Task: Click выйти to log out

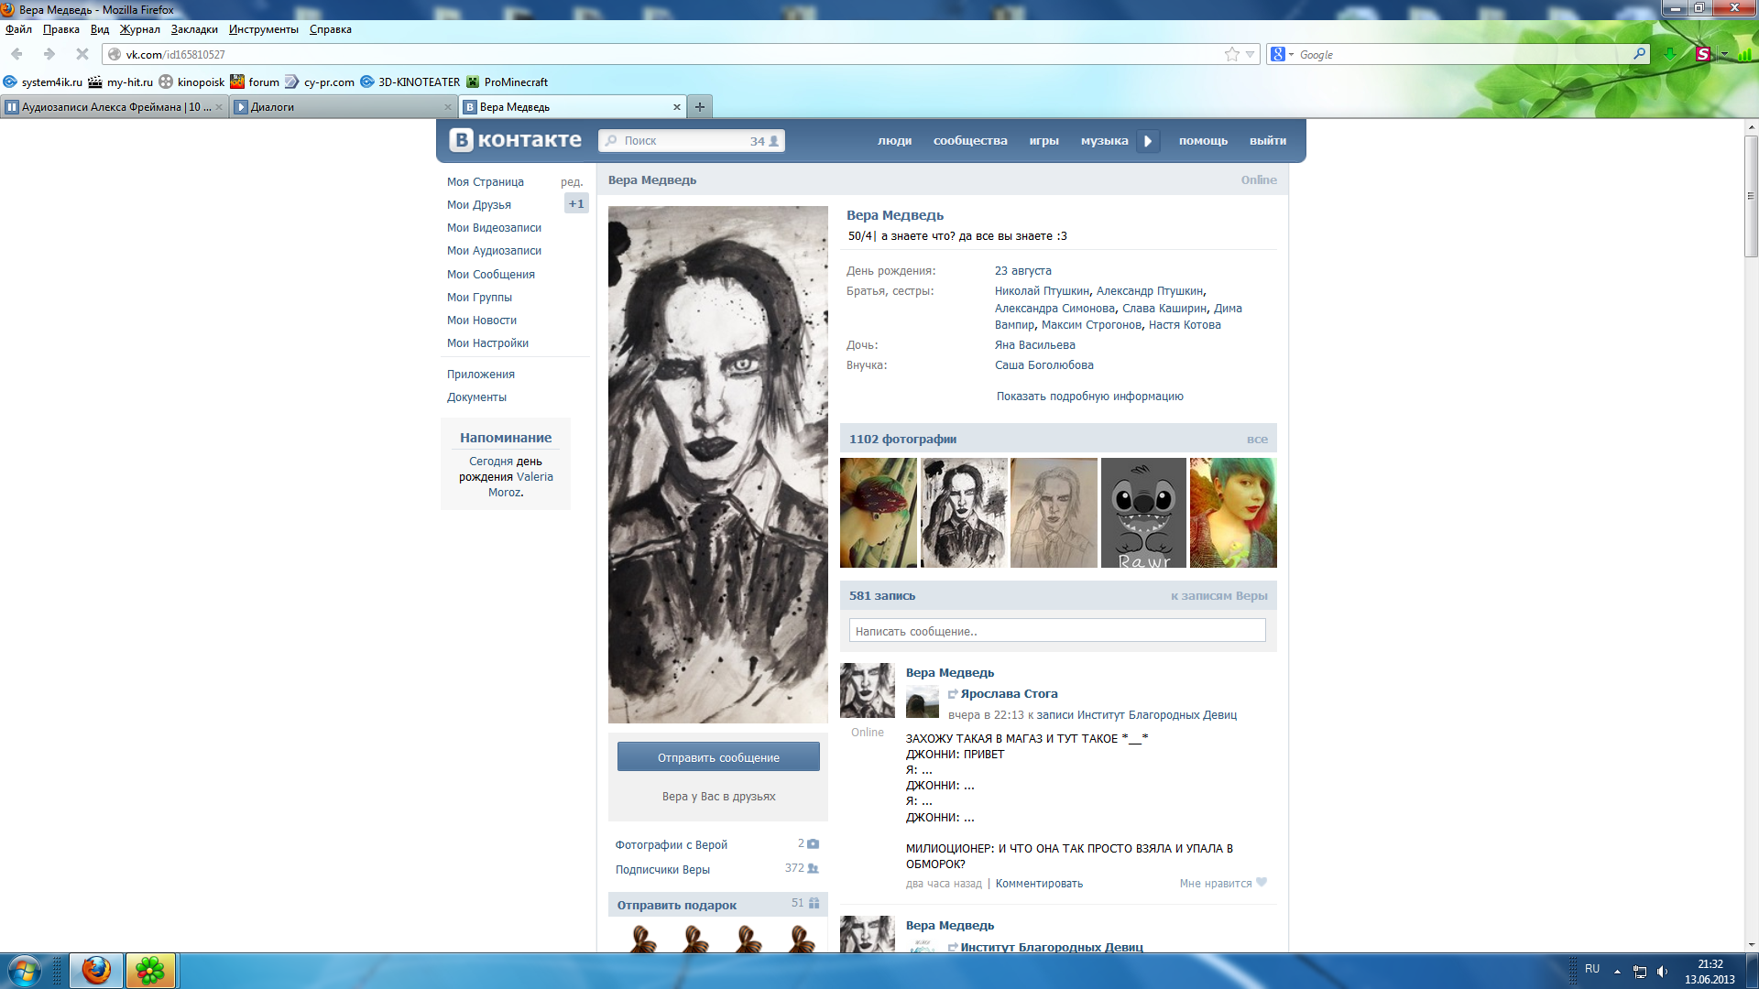Action: pyautogui.click(x=1268, y=141)
